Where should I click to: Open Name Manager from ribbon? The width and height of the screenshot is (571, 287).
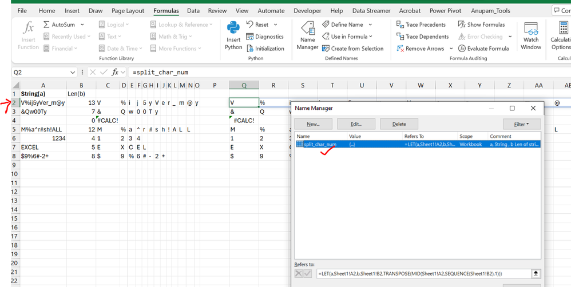tap(307, 35)
